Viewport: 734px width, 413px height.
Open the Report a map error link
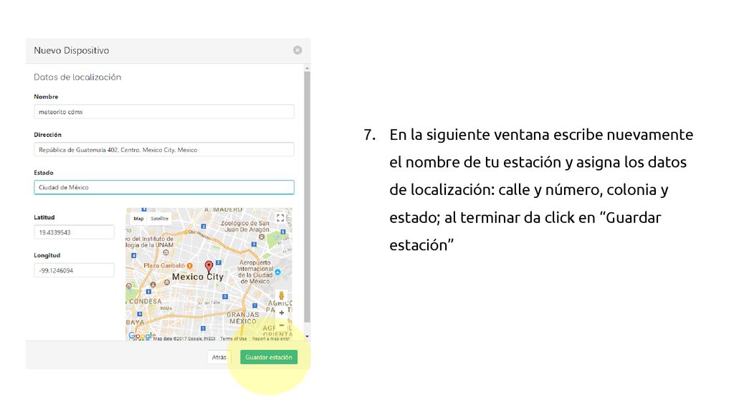(x=270, y=338)
